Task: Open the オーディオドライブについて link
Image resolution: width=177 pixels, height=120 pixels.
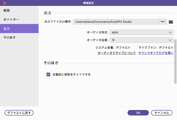Action: 117,53
